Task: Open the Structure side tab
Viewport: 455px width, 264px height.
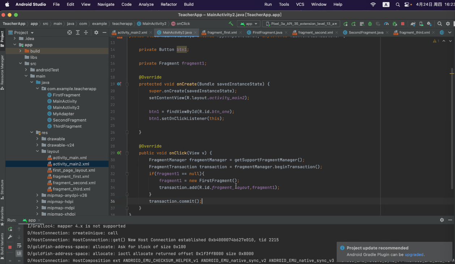Action: click(2, 189)
